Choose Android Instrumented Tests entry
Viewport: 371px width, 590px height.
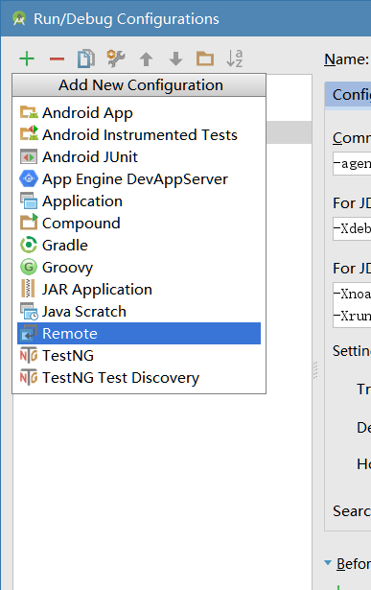tap(139, 134)
